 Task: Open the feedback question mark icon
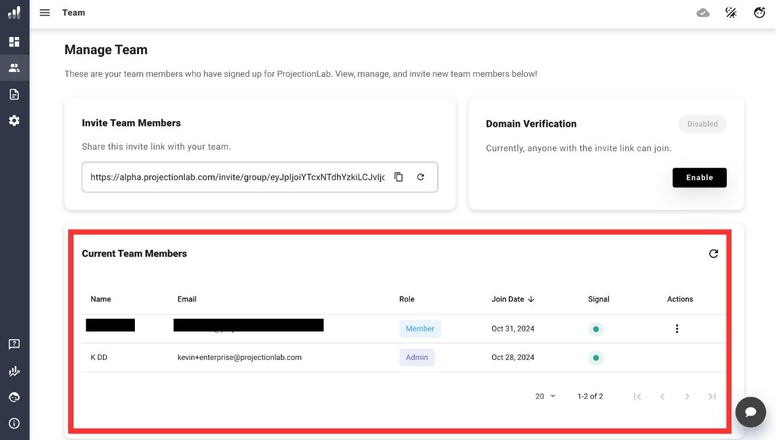coord(14,344)
